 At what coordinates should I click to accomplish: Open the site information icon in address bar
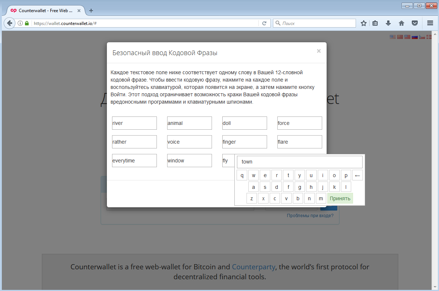click(x=20, y=23)
